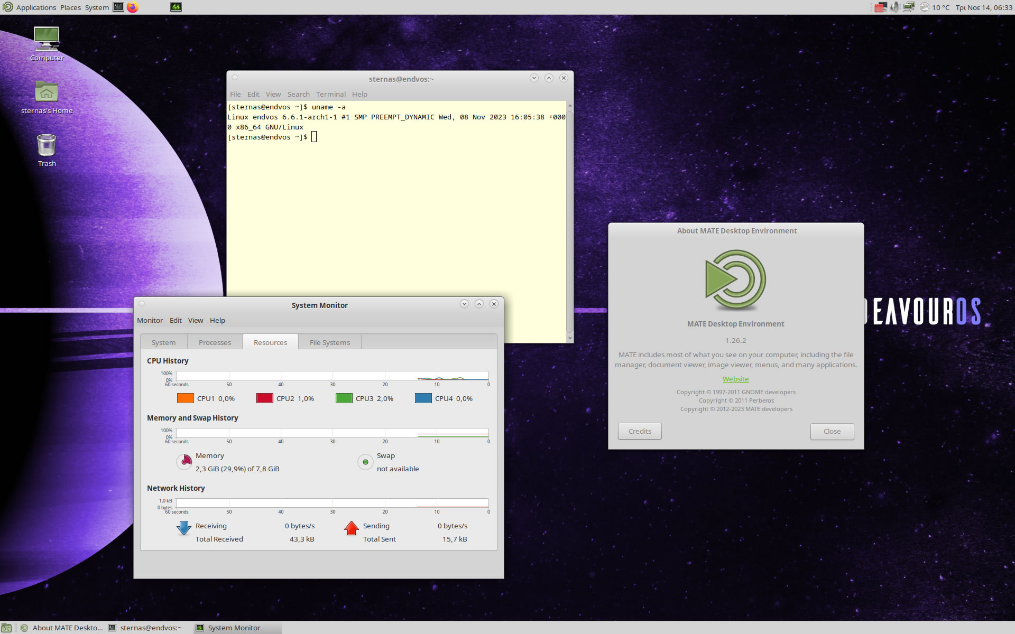This screenshot has height=634, width=1015.
Task: Change the CPU2 red color swatch
Action: pyautogui.click(x=264, y=398)
